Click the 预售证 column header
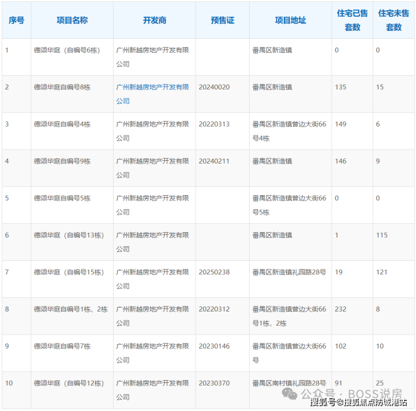416x411 pixels. [x=223, y=20]
